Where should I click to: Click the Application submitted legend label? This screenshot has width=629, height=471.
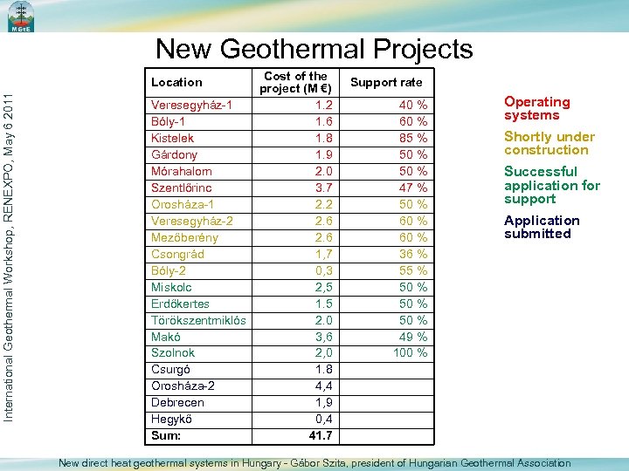[542, 227]
